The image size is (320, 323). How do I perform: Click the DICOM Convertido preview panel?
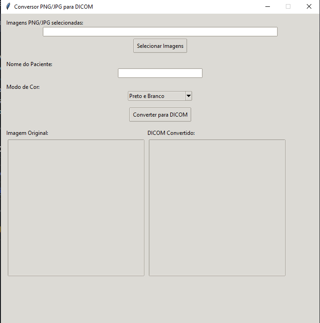point(217,208)
